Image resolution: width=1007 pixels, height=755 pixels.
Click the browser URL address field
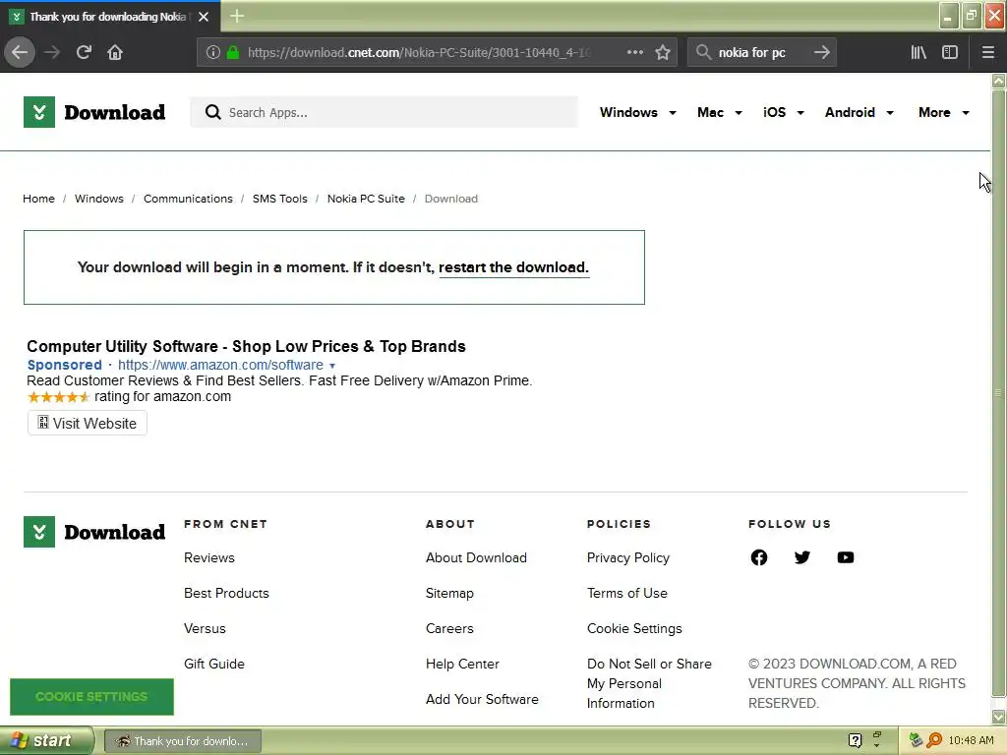[421, 52]
